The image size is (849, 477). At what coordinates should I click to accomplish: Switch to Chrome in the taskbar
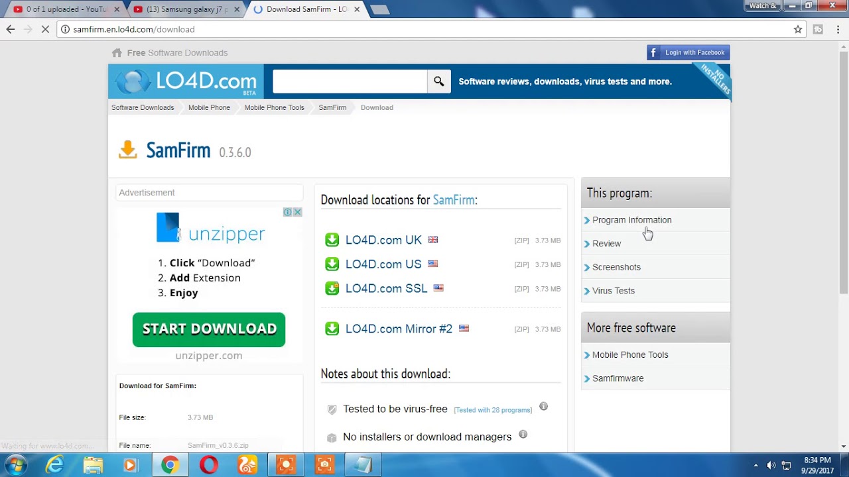[170, 465]
